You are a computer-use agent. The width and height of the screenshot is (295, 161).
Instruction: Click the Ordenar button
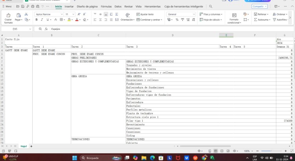coord(280,14)
